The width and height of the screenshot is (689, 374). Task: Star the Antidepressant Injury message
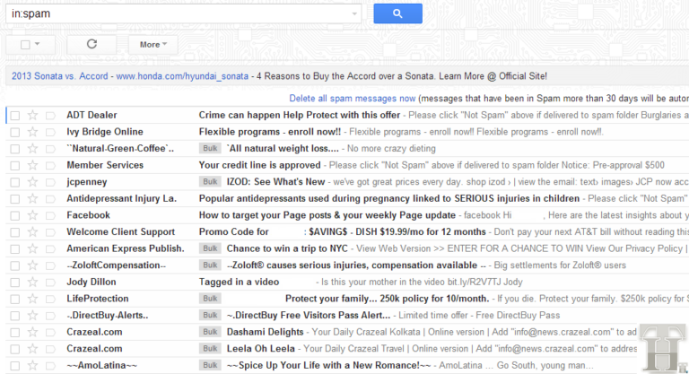32,198
